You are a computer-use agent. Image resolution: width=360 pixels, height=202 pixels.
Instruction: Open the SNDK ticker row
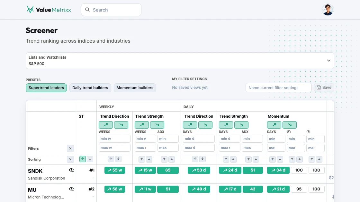(x=35, y=171)
